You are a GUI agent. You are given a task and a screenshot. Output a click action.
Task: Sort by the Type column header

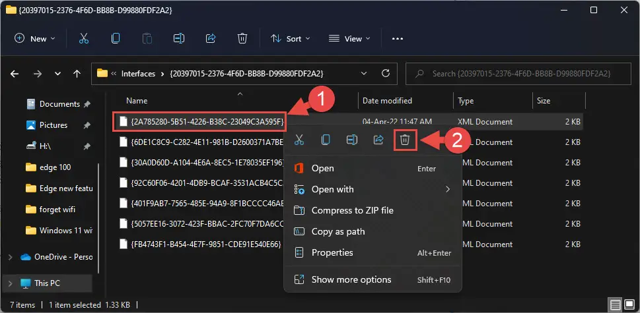pos(465,101)
